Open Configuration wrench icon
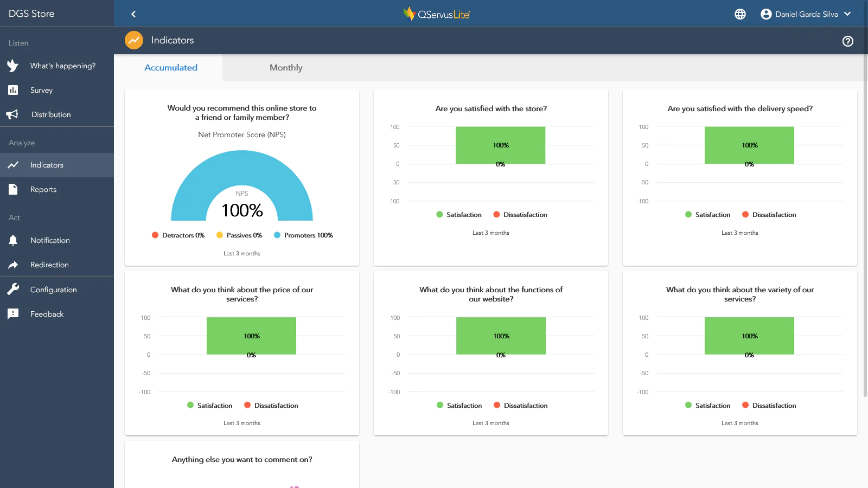The image size is (868, 488). [x=13, y=290]
